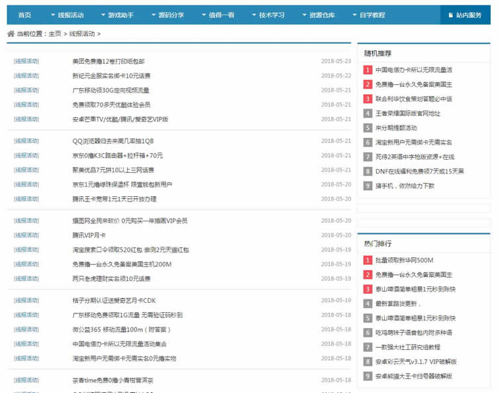The width and height of the screenshot is (498, 393).
Task: Expand the 游戏助手 nav dropdown
Action: [x=103, y=15]
